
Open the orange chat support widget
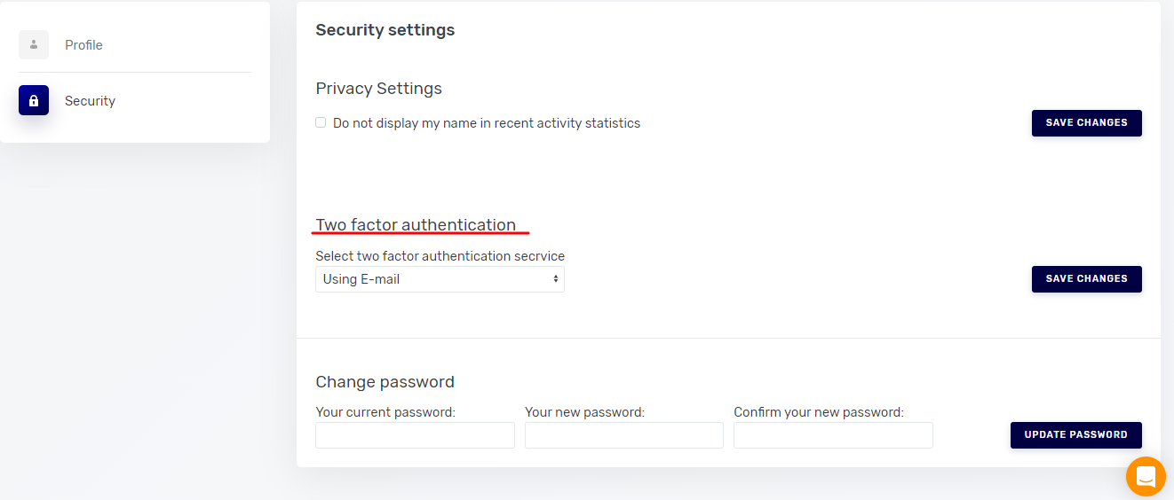coord(1146,477)
